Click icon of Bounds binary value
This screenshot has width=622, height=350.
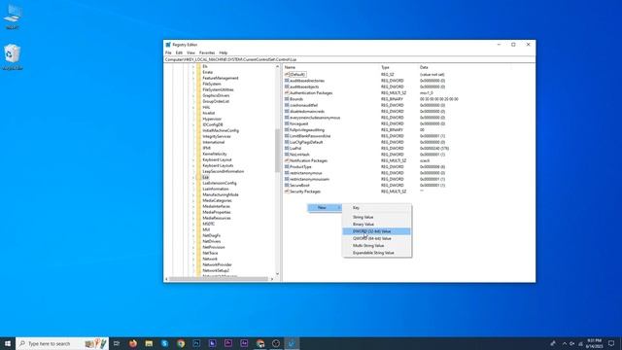pyautogui.click(x=287, y=99)
